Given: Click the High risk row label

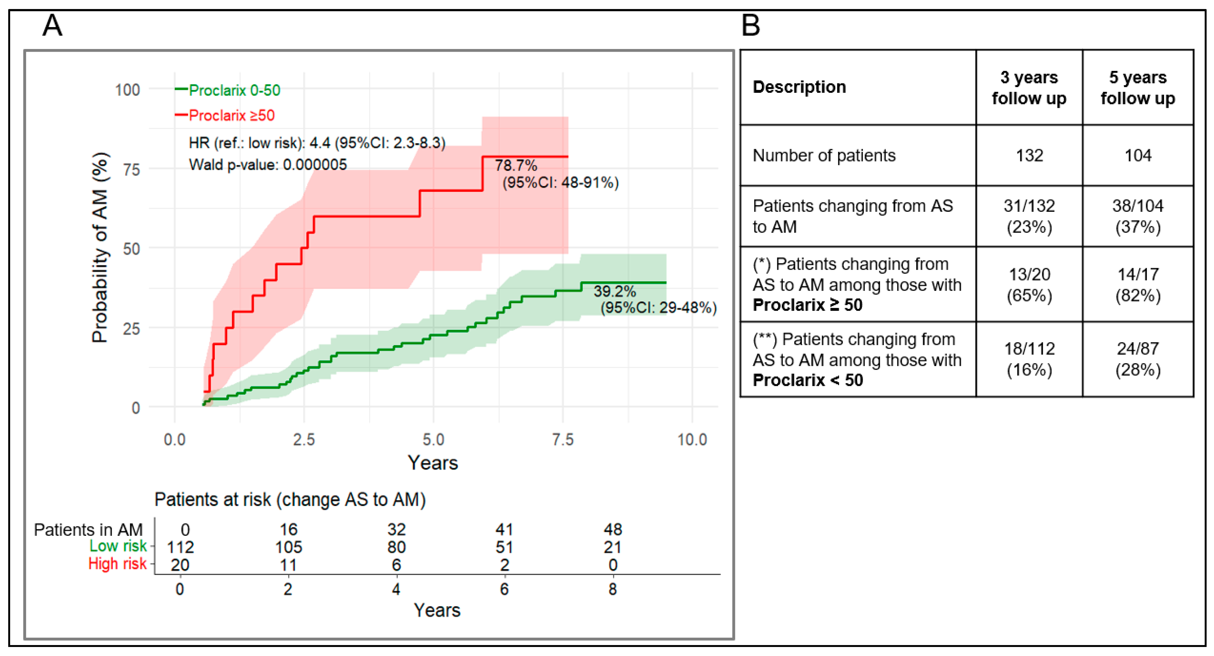Looking at the screenshot, I should [x=117, y=564].
